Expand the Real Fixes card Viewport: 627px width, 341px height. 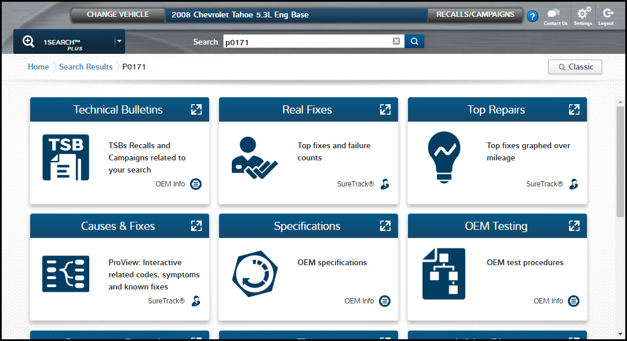[385, 109]
